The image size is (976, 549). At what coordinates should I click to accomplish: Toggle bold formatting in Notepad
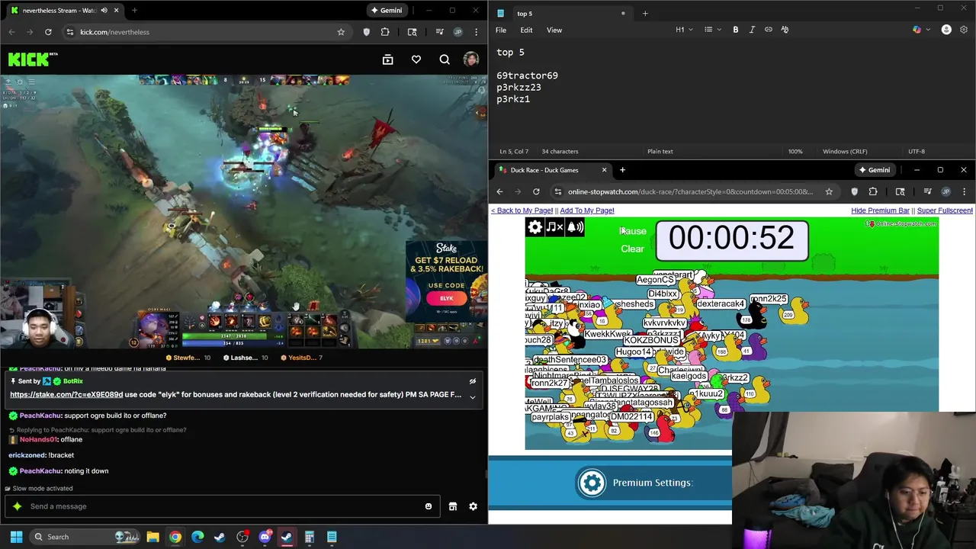tap(736, 30)
